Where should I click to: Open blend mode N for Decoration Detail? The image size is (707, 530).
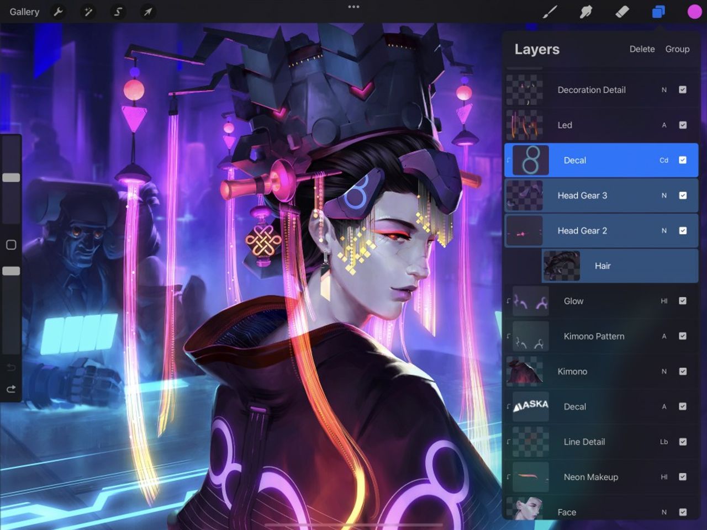click(664, 90)
